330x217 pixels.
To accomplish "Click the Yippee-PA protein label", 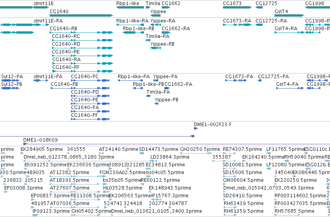I will click(x=166, y=77).
